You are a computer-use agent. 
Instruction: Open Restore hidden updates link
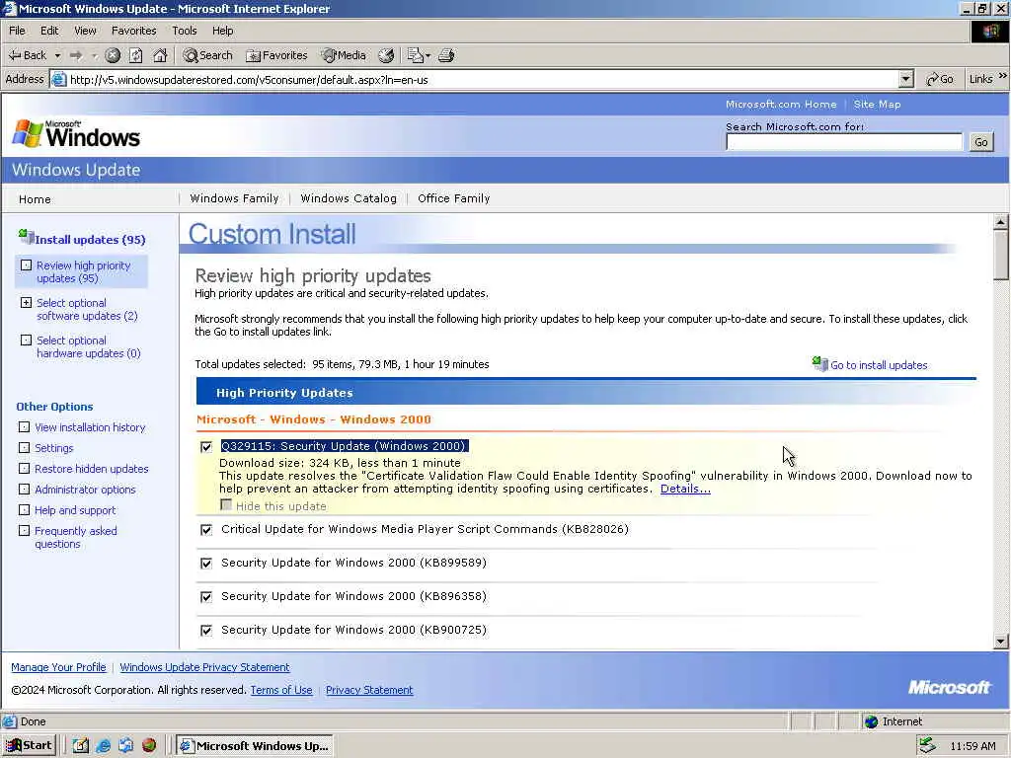[x=92, y=469]
